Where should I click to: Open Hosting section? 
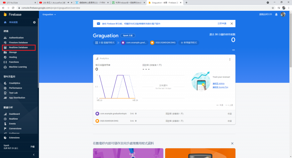point(13,57)
